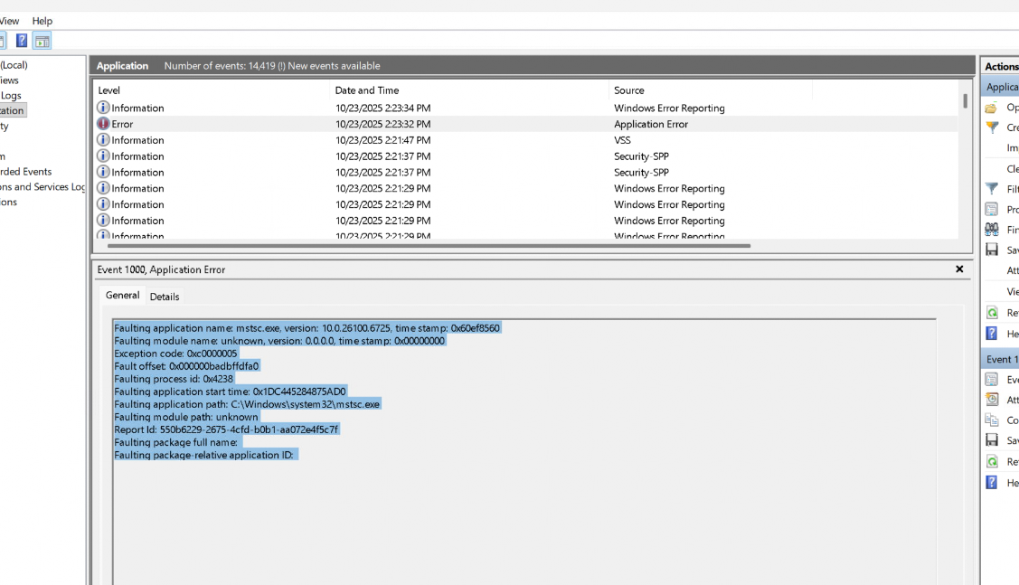
Task: Open the View menu
Action: [x=9, y=21]
